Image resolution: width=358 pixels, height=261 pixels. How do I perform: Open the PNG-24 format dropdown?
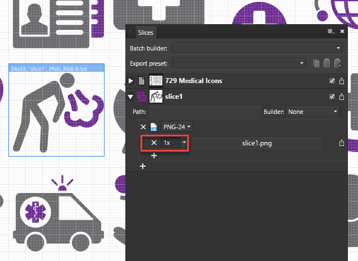pyautogui.click(x=176, y=127)
